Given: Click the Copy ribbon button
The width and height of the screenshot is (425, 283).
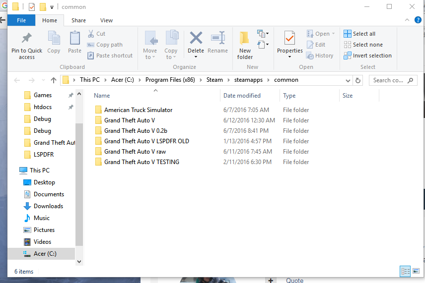Looking at the screenshot, I should click(x=54, y=42).
